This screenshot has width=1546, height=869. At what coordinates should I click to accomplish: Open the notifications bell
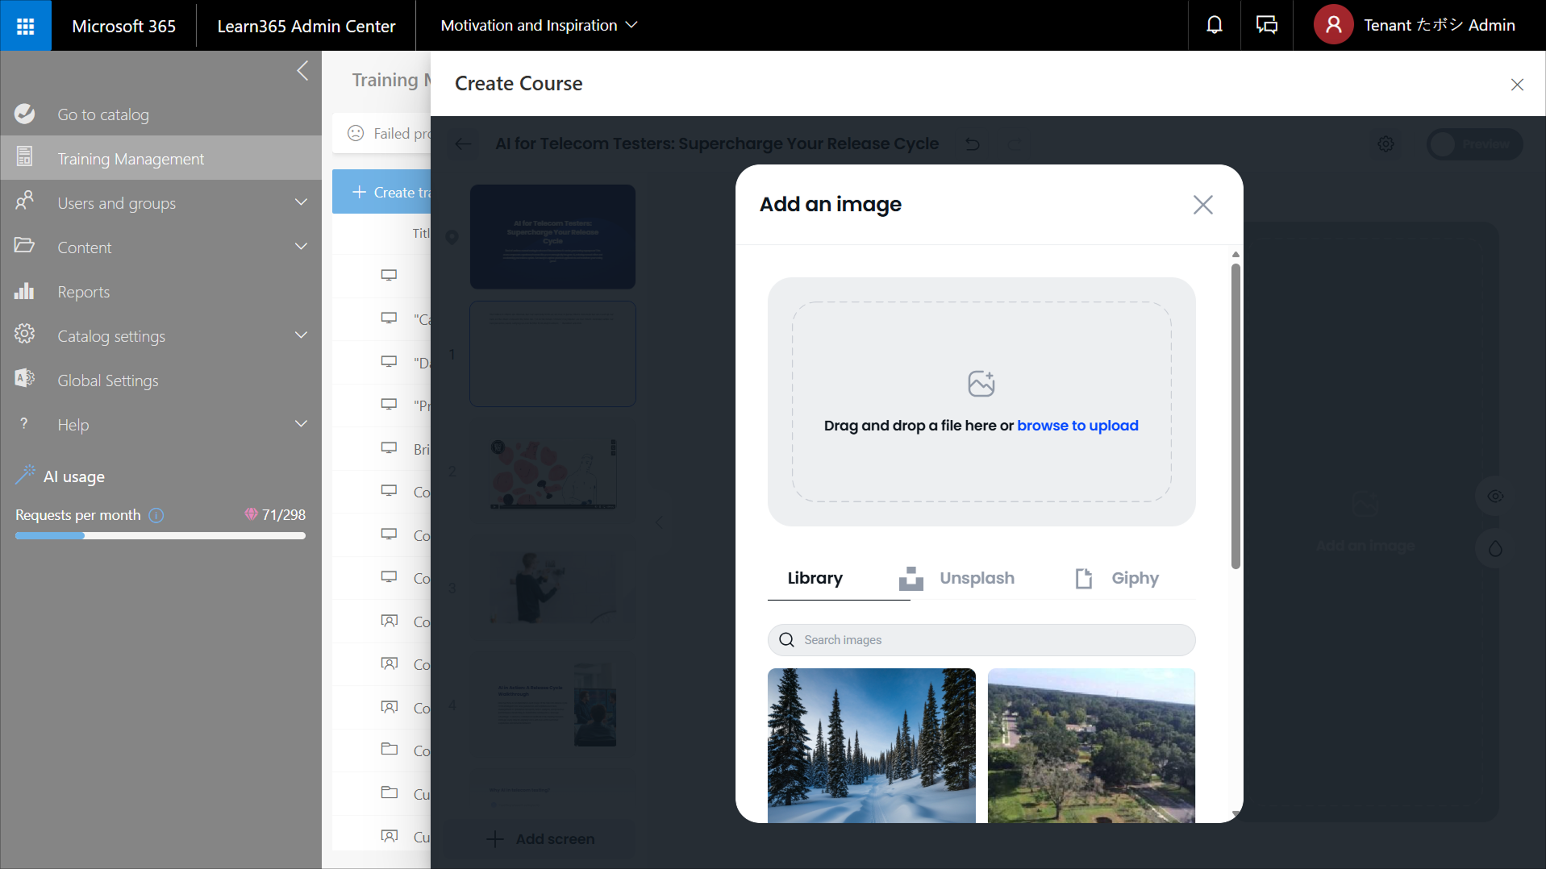coord(1214,26)
